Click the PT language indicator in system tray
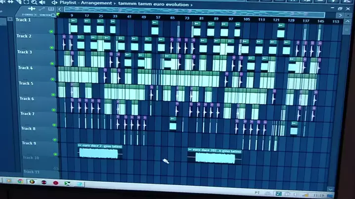Viewport: 355px width, 199px height. point(257,193)
